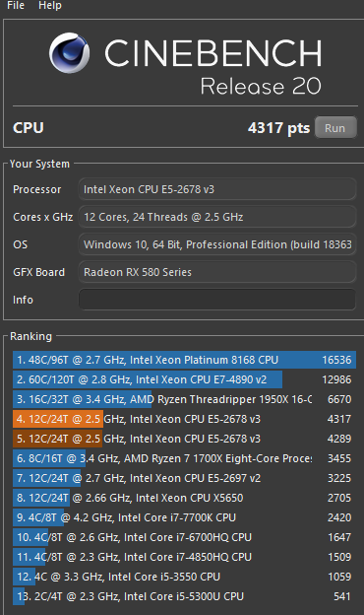This screenshot has width=364, height=615.
Task: Select the Xeon X5650 ranking entry
Action: pos(184,498)
